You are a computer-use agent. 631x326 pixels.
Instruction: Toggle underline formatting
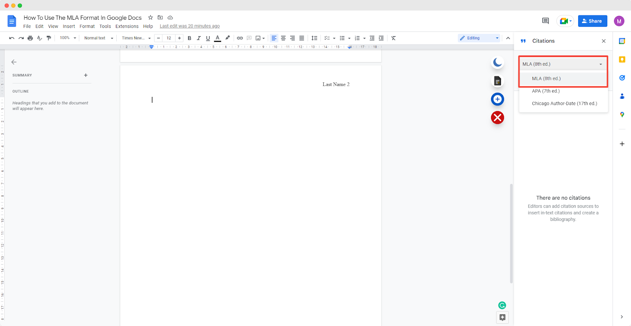[x=208, y=38]
